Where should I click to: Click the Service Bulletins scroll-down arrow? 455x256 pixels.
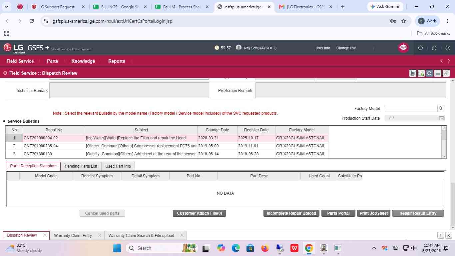[444, 156]
